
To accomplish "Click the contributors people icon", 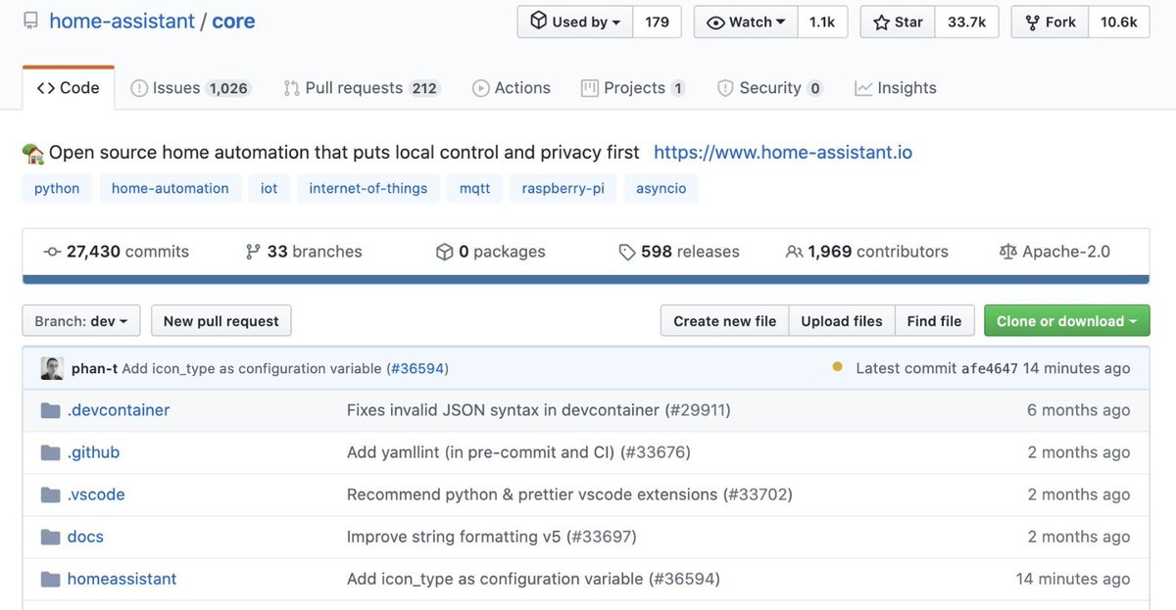I will click(795, 252).
